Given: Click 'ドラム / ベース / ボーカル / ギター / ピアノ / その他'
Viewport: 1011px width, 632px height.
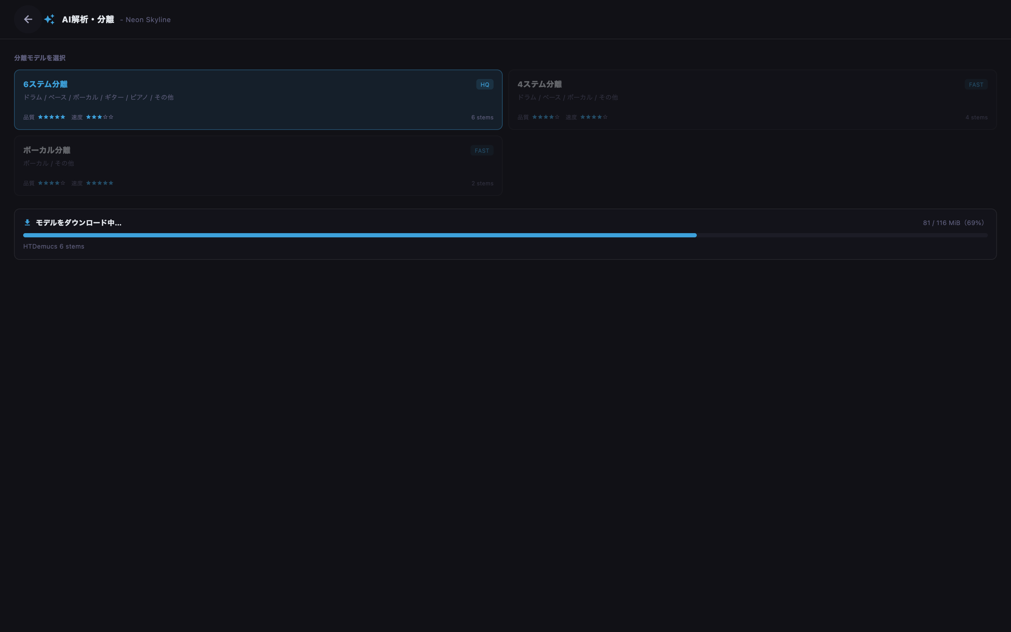Looking at the screenshot, I should [98, 97].
